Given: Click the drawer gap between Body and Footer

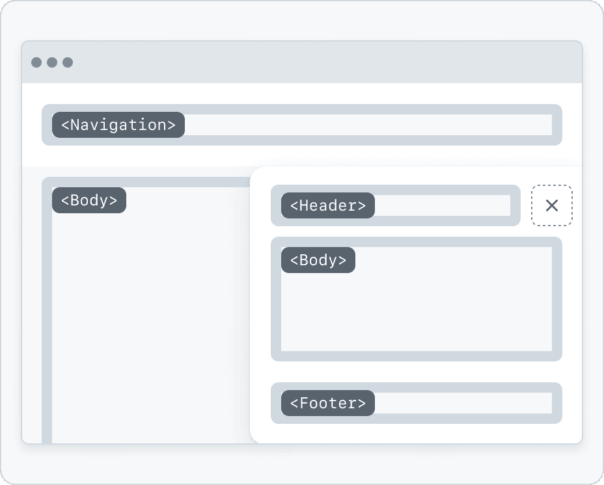Looking at the screenshot, I should pyautogui.click(x=417, y=372).
